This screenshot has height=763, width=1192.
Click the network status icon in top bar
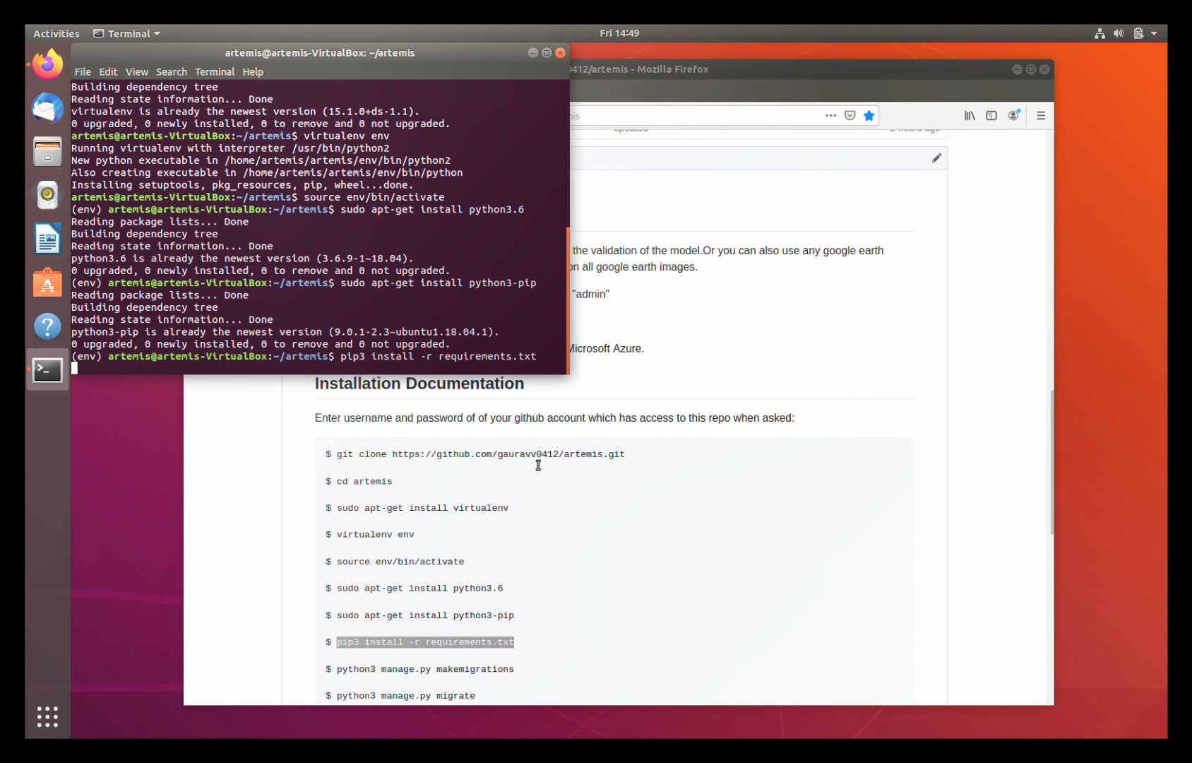pyautogui.click(x=1099, y=33)
